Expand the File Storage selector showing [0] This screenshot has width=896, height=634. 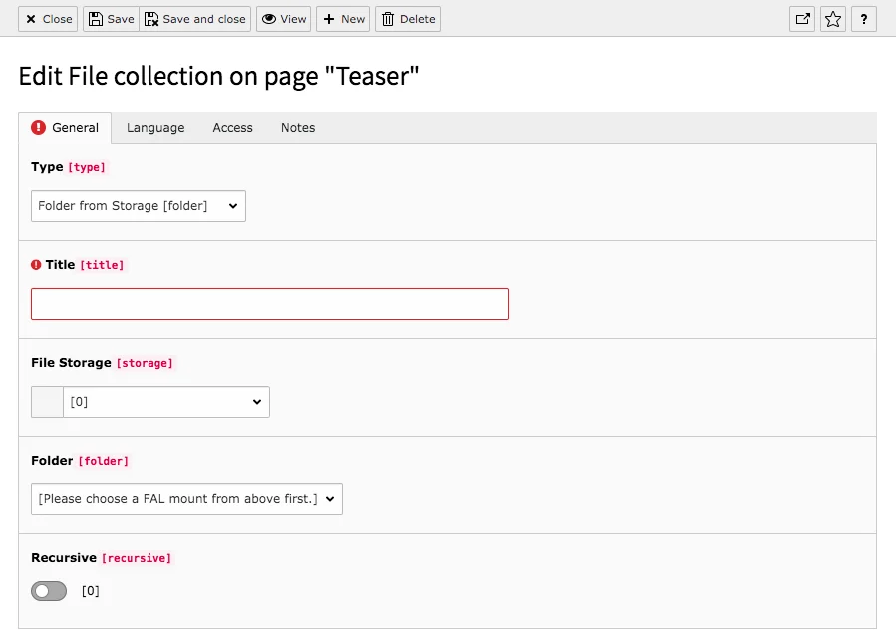165,402
